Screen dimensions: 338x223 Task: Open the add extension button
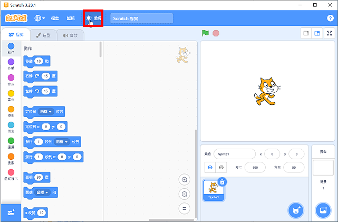11,213
